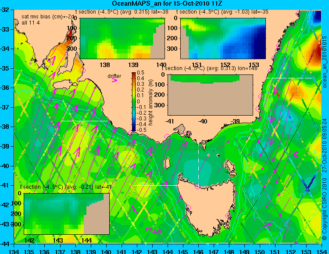Click Kangaroo Island on the map

pyautogui.click(x=64, y=85)
